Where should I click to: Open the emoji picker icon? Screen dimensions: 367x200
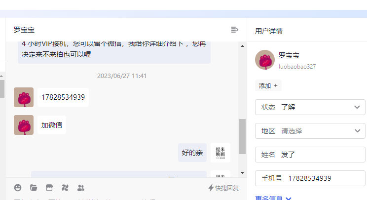point(18,188)
